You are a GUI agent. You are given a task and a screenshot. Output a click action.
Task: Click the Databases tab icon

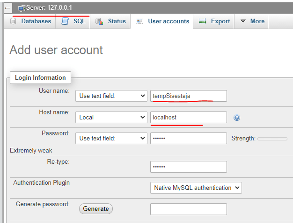point(14,21)
